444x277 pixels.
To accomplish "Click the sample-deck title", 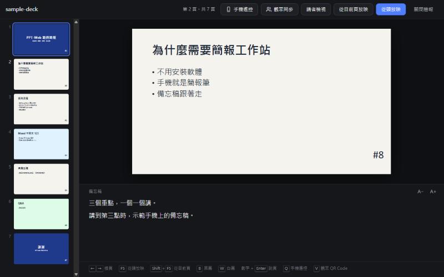I will 22,9.
